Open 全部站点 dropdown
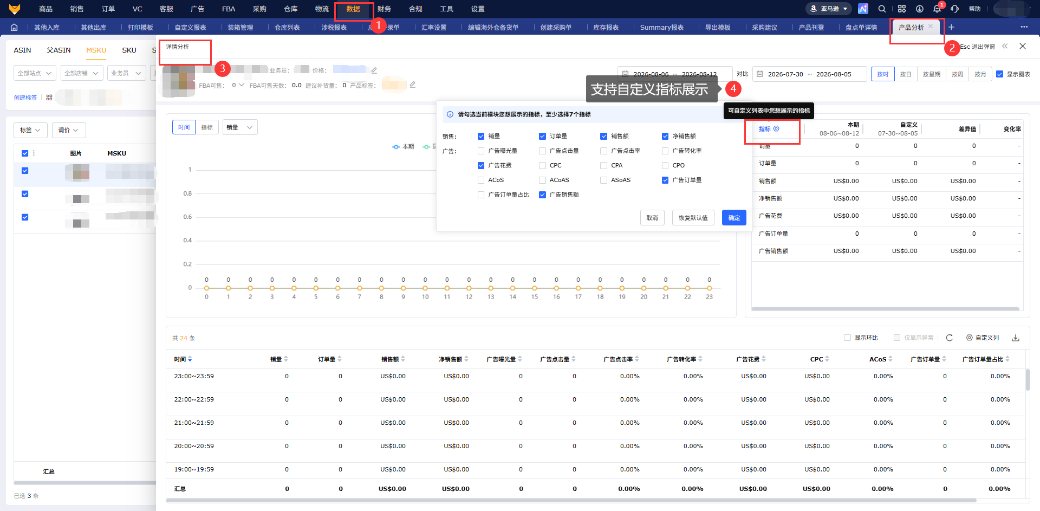 (35, 73)
